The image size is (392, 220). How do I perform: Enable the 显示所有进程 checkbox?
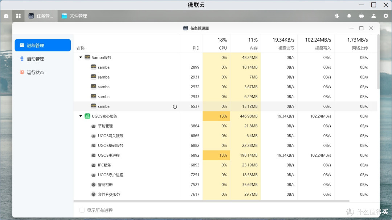tap(82, 210)
